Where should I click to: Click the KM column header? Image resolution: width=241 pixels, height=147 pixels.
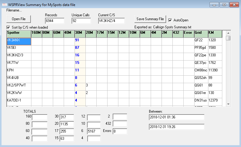coord(215,33)
